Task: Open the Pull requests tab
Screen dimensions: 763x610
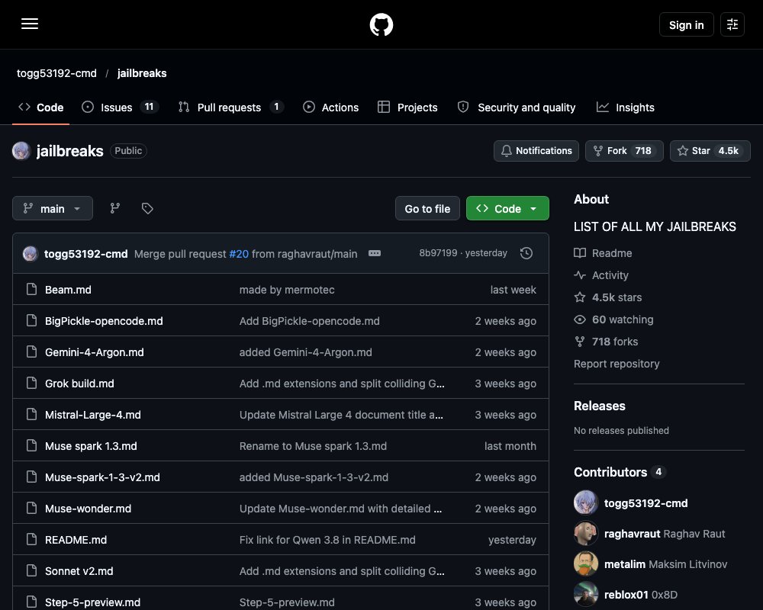Action: coord(231,107)
